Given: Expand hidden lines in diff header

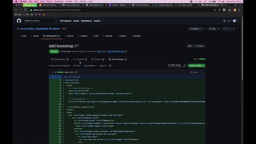Looking at the screenshot, I should tap(56, 77).
